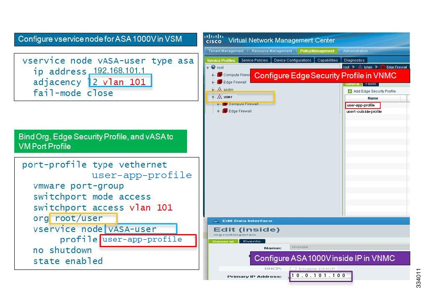
Task: Switch to the Events tab in dialog
Action: click(252, 241)
